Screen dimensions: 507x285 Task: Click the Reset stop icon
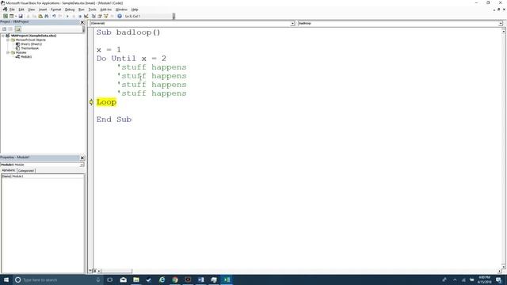click(80, 16)
